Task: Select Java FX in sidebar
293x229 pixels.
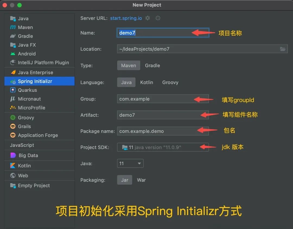Action: click(39, 45)
